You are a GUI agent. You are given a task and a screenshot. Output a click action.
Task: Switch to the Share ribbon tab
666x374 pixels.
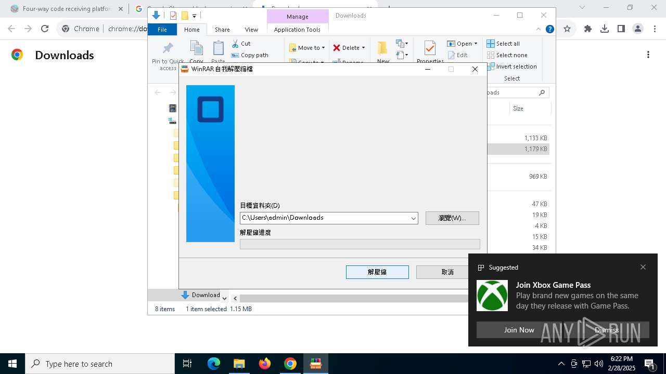(x=222, y=30)
